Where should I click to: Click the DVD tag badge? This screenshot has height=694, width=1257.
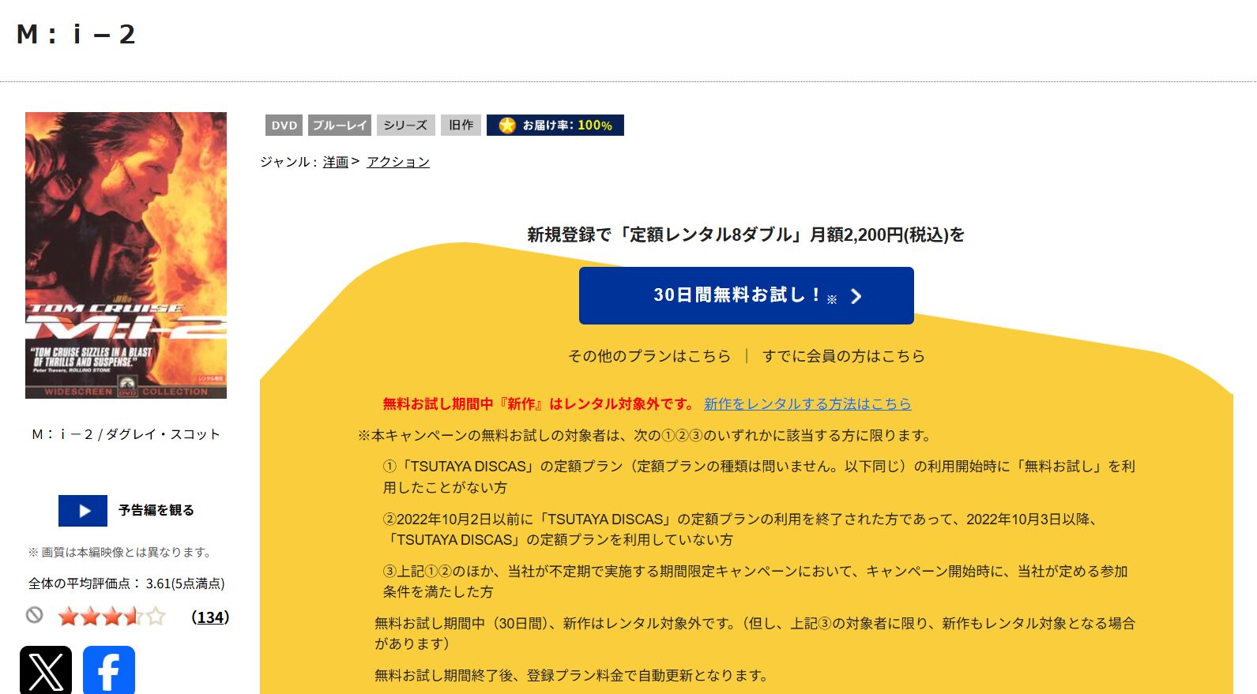click(284, 125)
